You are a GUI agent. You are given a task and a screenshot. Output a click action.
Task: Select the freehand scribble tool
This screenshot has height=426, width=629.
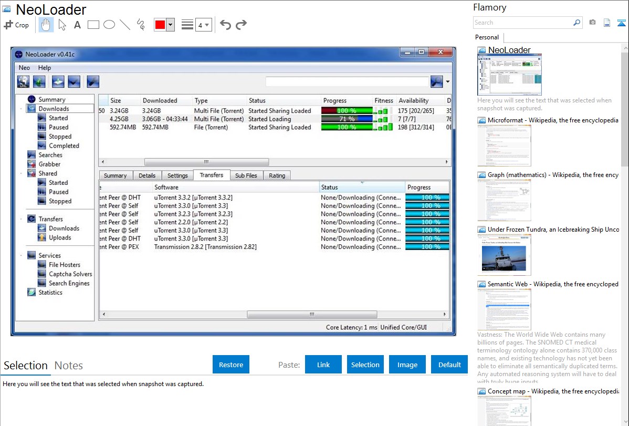(x=141, y=25)
